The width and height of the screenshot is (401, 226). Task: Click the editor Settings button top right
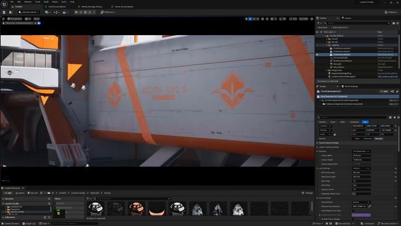click(391, 13)
